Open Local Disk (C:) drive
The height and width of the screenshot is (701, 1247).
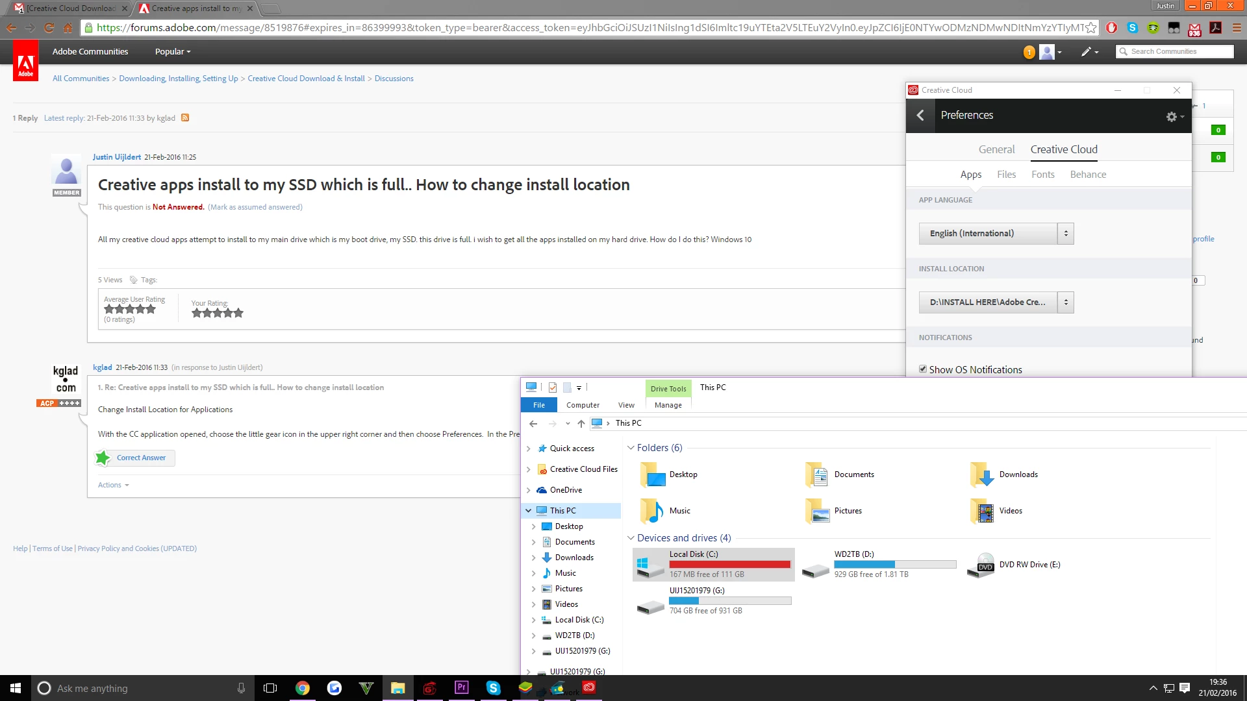point(713,564)
